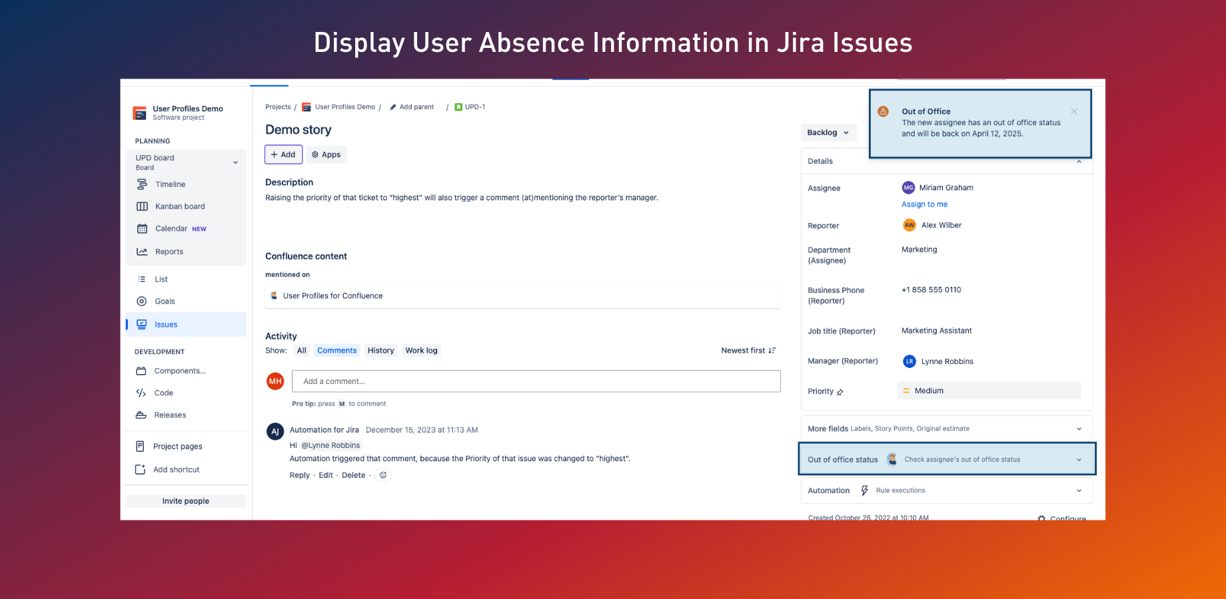Click the Add parent pencil icon
This screenshot has width=1226, height=599.
(393, 107)
